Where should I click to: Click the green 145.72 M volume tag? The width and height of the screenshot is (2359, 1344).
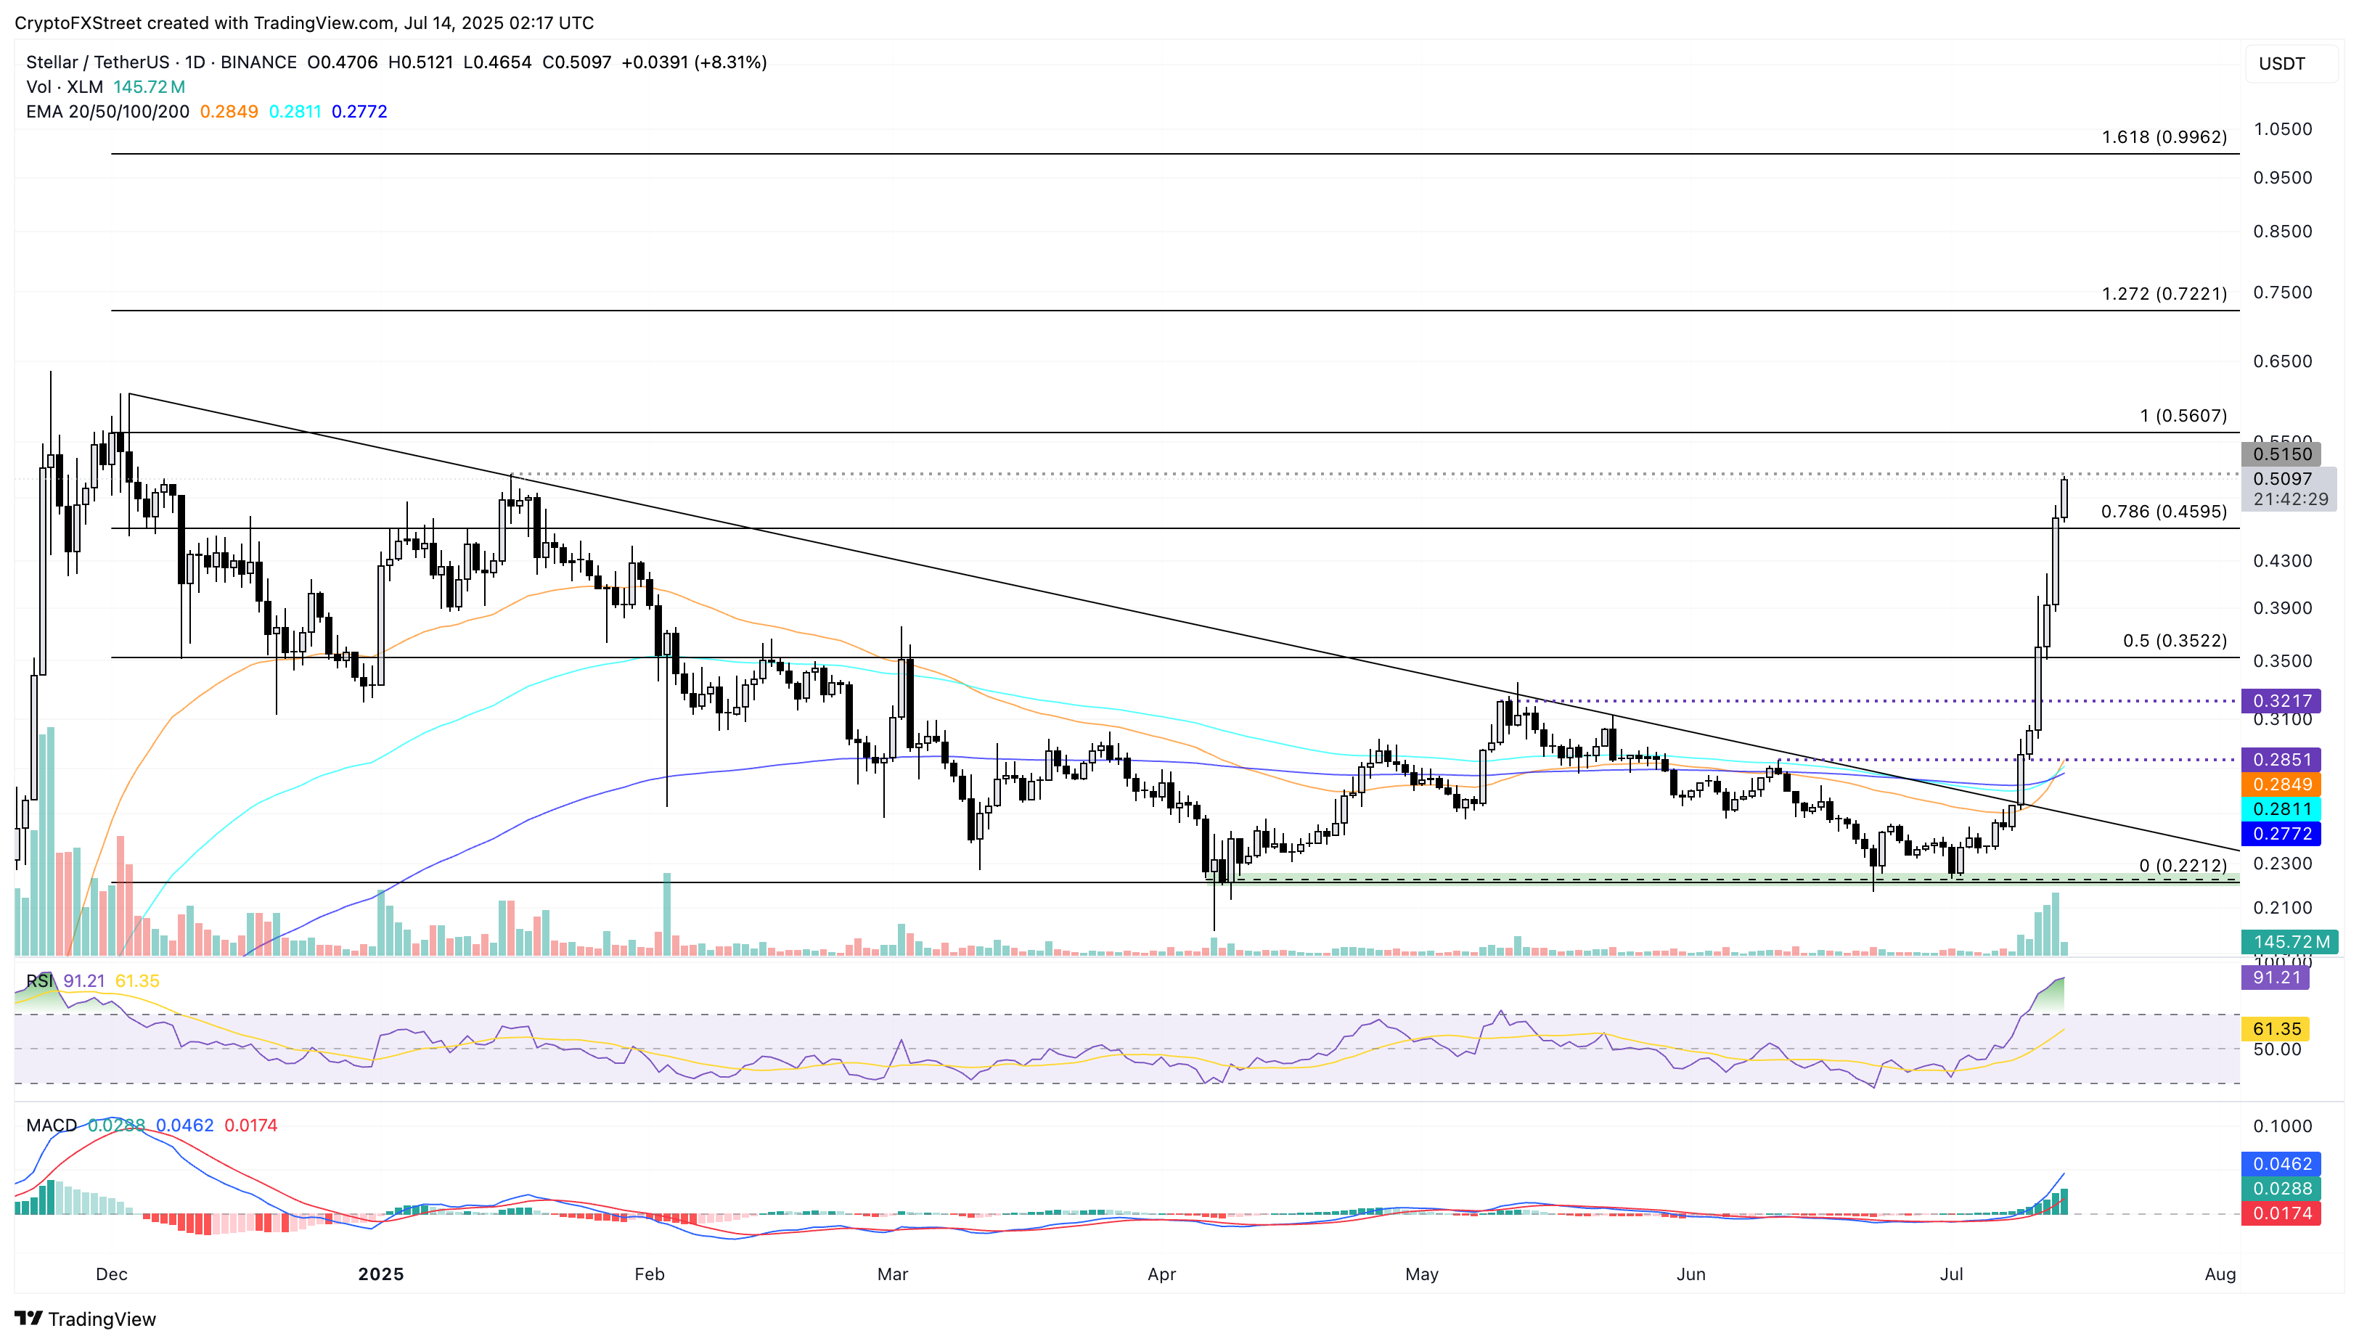(2289, 941)
